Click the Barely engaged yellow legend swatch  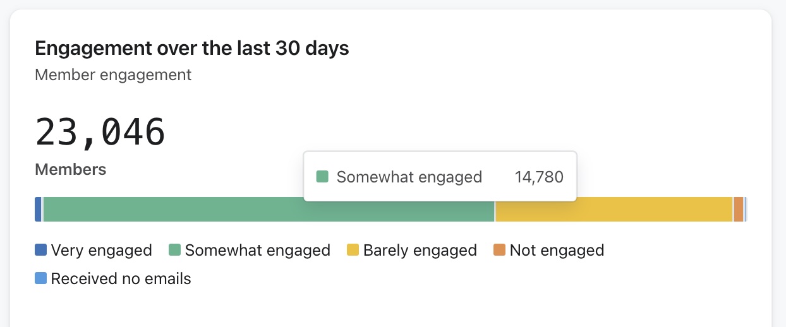point(353,251)
